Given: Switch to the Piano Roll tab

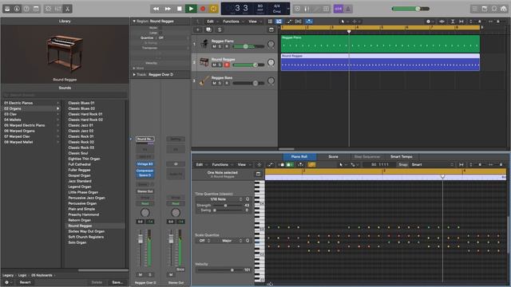Looking at the screenshot, I should 299,156.
